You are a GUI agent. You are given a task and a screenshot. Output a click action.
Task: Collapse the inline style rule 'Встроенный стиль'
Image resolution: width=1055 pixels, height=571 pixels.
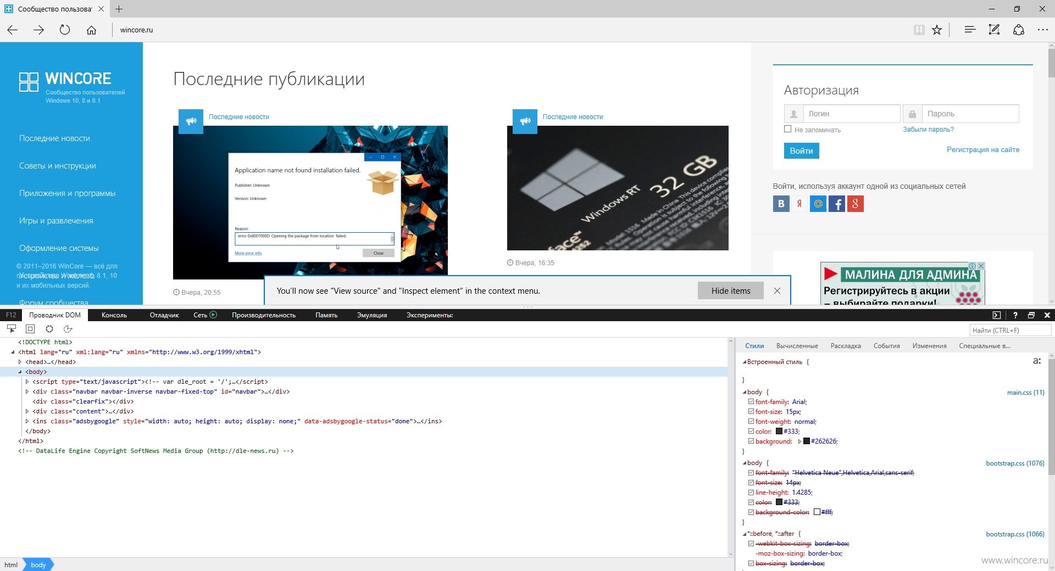(x=745, y=362)
